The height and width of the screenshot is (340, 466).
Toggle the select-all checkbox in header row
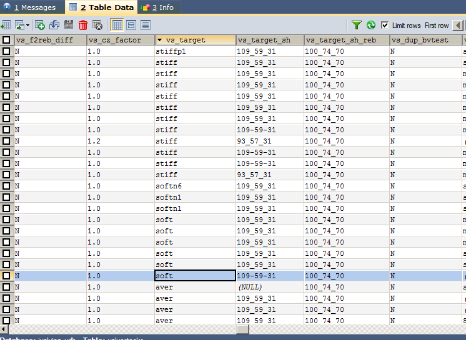6,40
